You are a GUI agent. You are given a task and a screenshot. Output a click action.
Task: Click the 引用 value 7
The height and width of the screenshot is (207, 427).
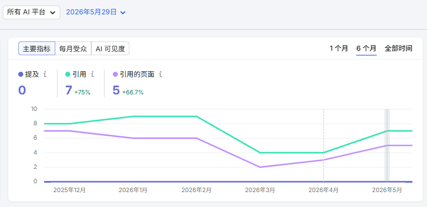(x=69, y=90)
